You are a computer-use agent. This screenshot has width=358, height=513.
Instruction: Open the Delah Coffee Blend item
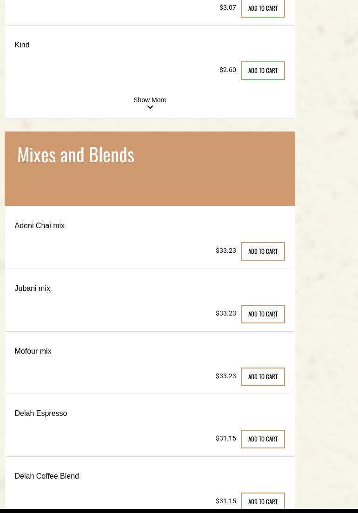[x=46, y=476]
